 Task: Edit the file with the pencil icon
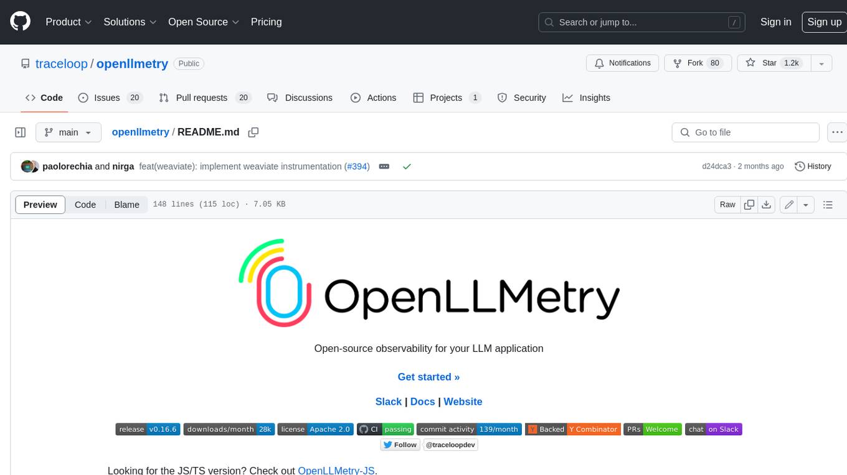coord(789,205)
